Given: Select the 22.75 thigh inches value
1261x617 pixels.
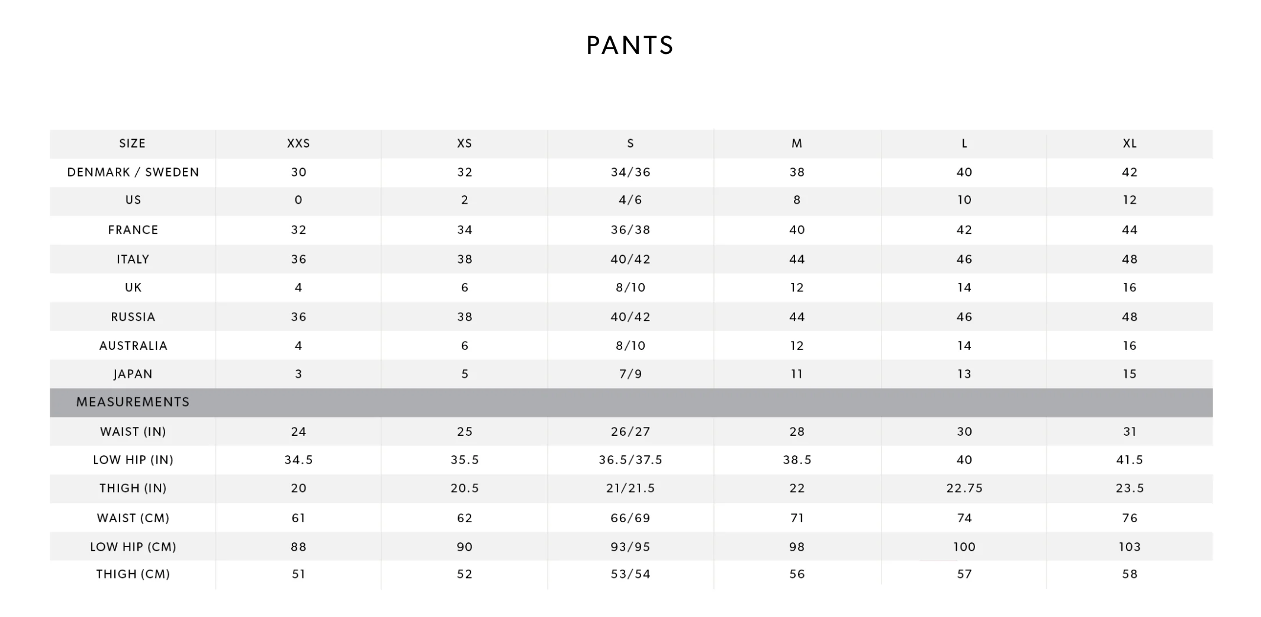Looking at the screenshot, I should point(964,489).
